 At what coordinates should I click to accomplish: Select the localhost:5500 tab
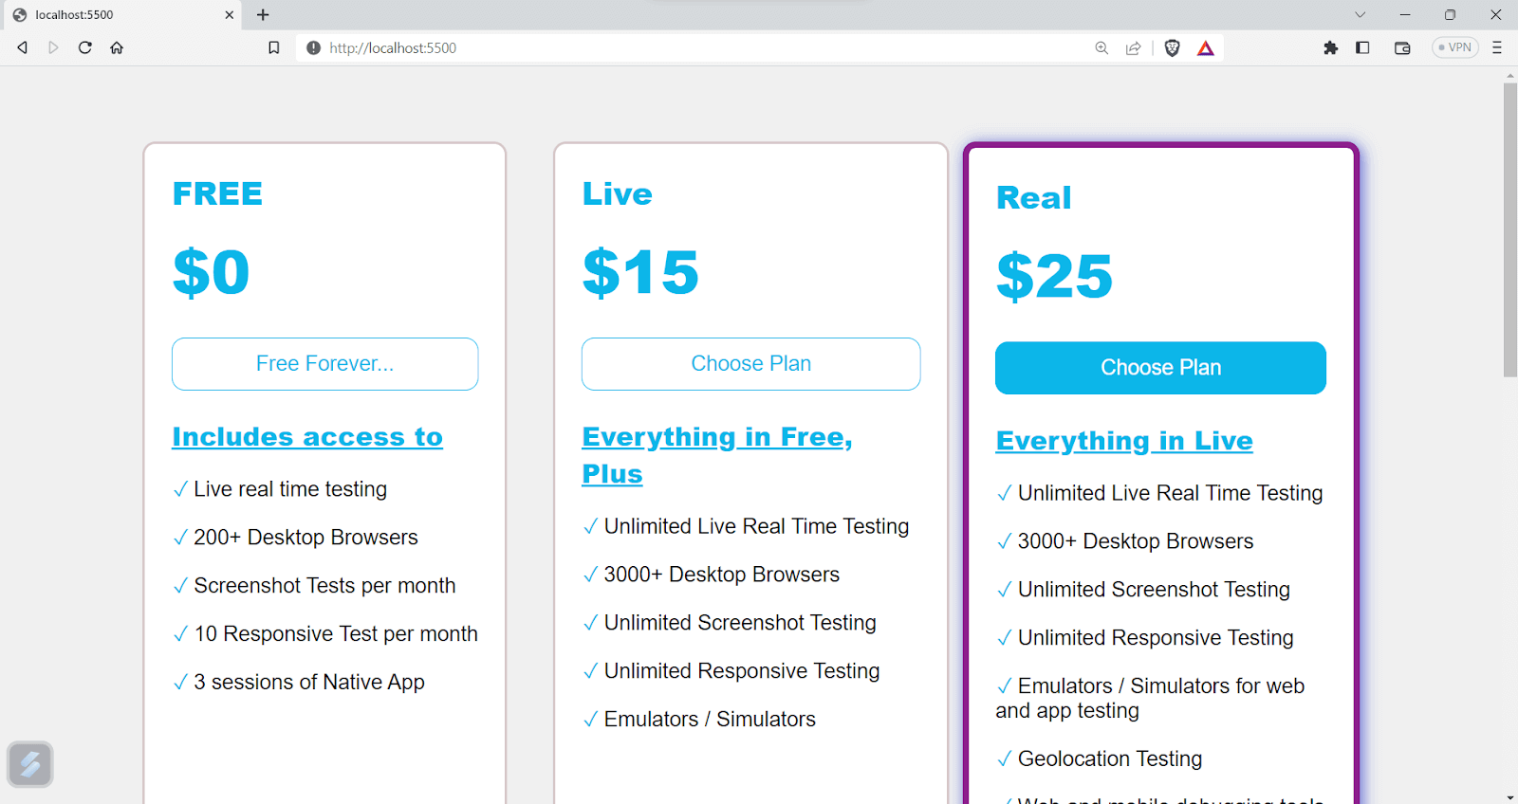pyautogui.click(x=114, y=14)
